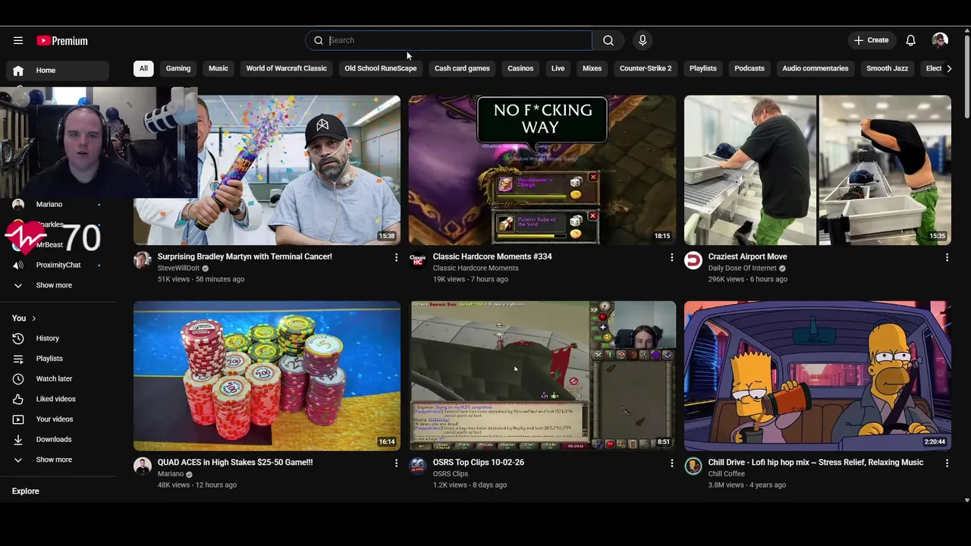Select Counter-Strike 2 filter chip
Screen dimensions: 971x546
click(x=646, y=68)
